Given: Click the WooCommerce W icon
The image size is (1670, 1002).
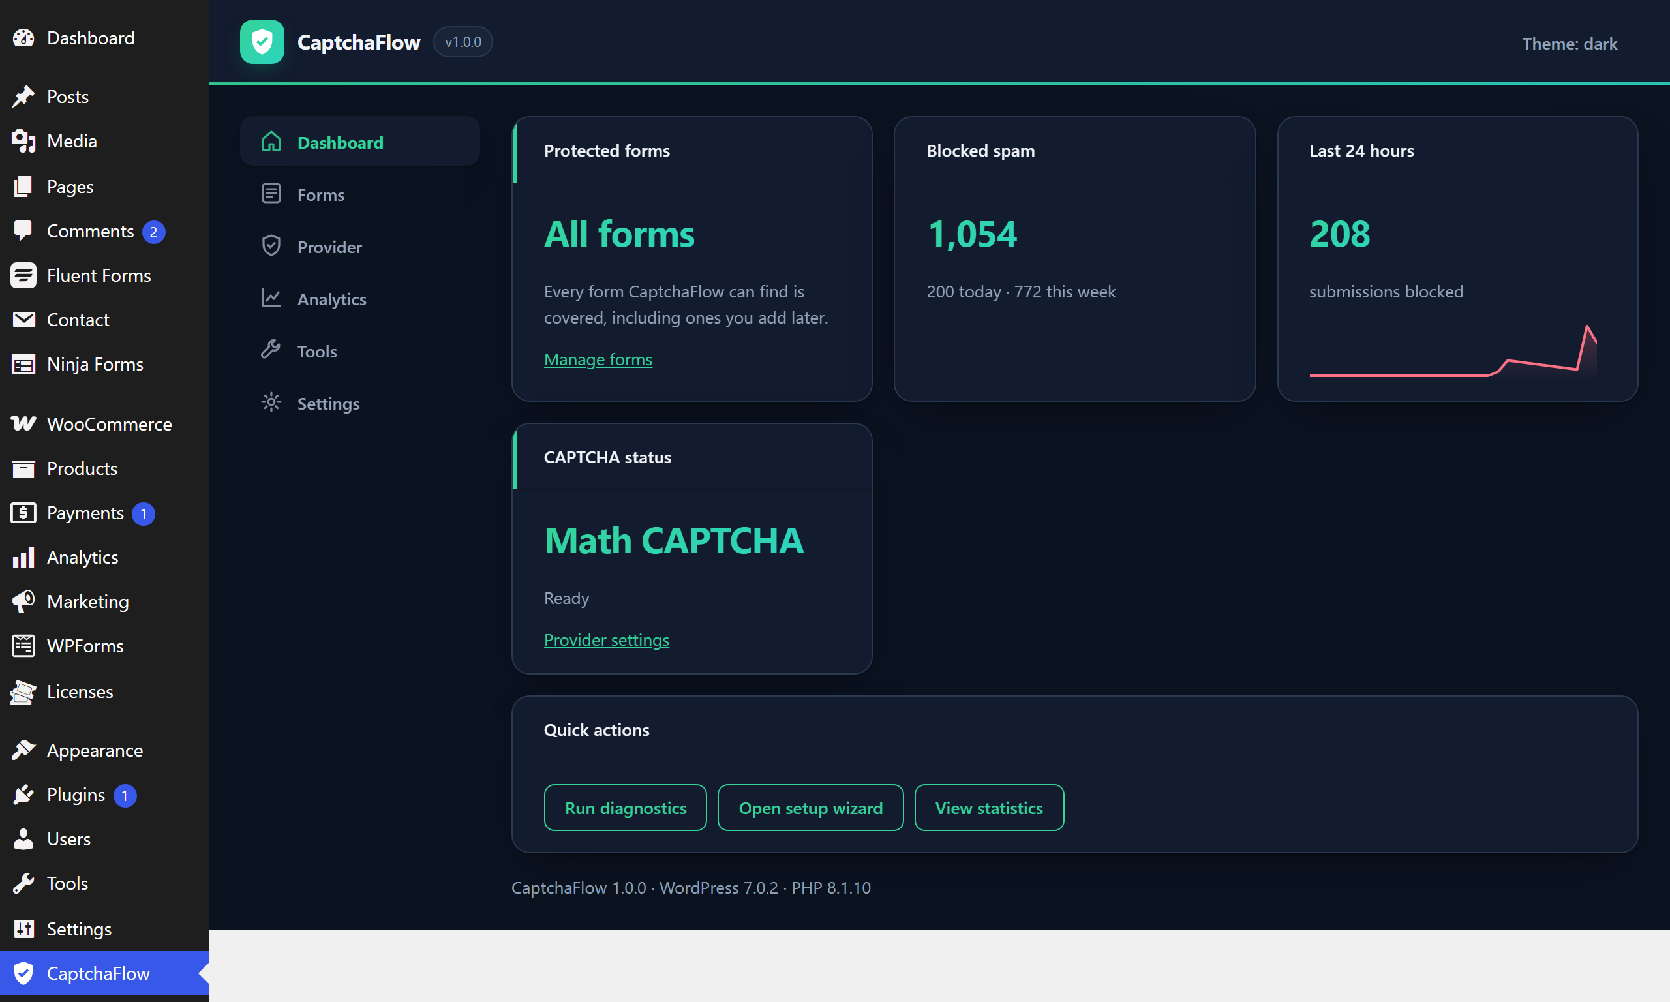Looking at the screenshot, I should [23, 423].
